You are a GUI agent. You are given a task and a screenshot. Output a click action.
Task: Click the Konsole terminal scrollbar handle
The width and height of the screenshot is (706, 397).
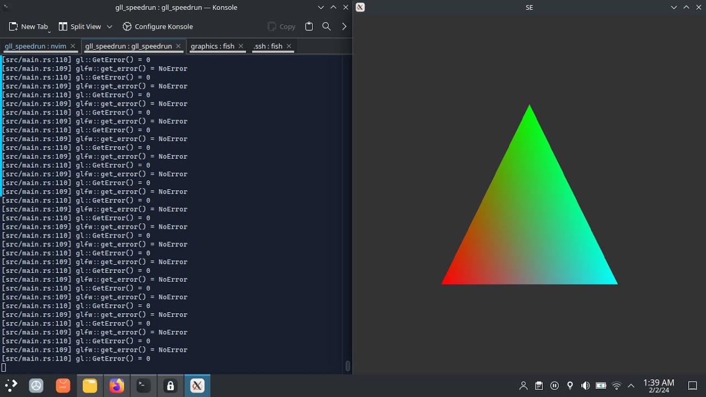coord(347,366)
